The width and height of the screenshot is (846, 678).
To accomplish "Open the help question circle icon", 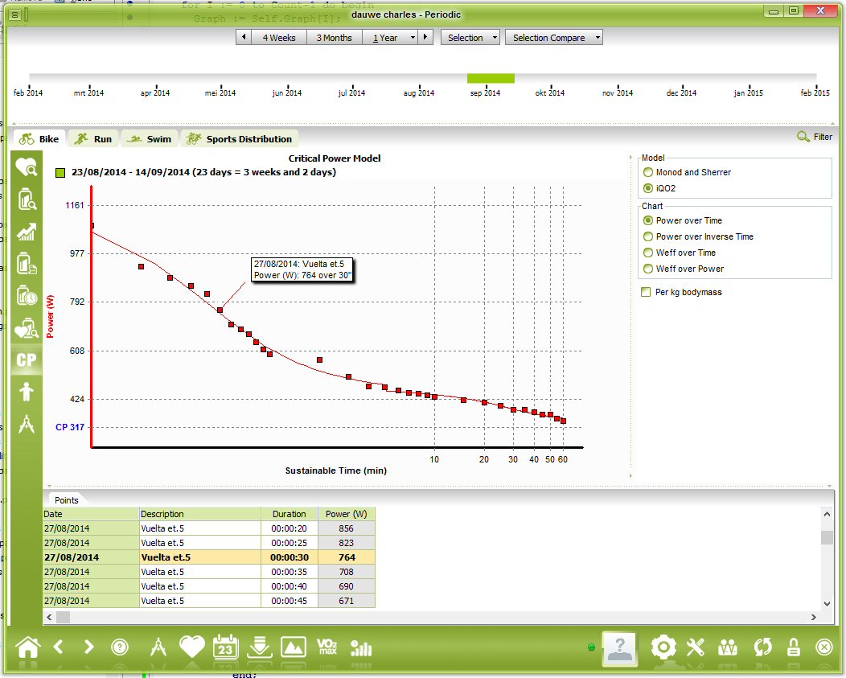I will [x=119, y=647].
